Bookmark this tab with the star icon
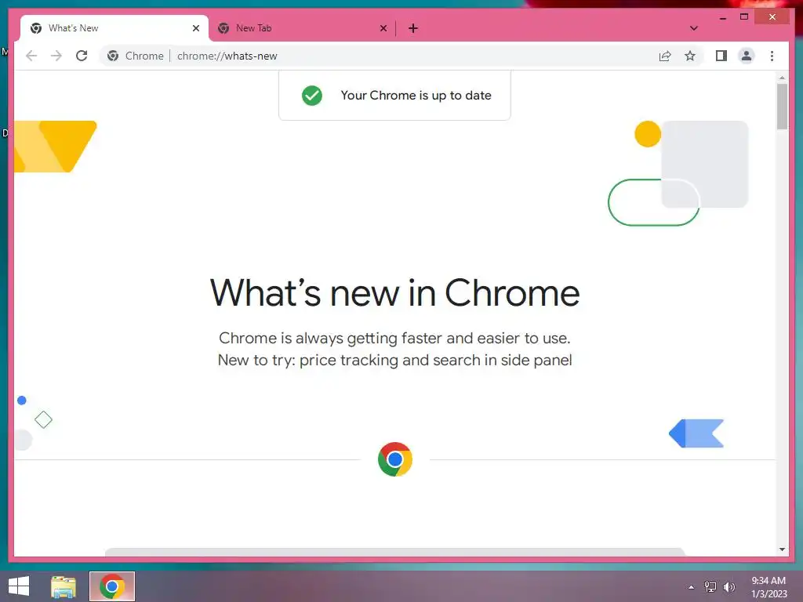 [690, 56]
